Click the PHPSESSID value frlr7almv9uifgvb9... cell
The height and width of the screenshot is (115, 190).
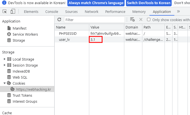pyautogui.click(x=106, y=33)
